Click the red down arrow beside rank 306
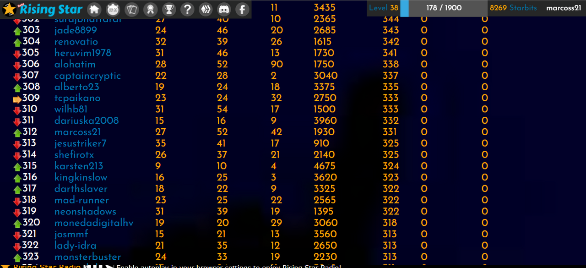586x268 pixels. 17,66
